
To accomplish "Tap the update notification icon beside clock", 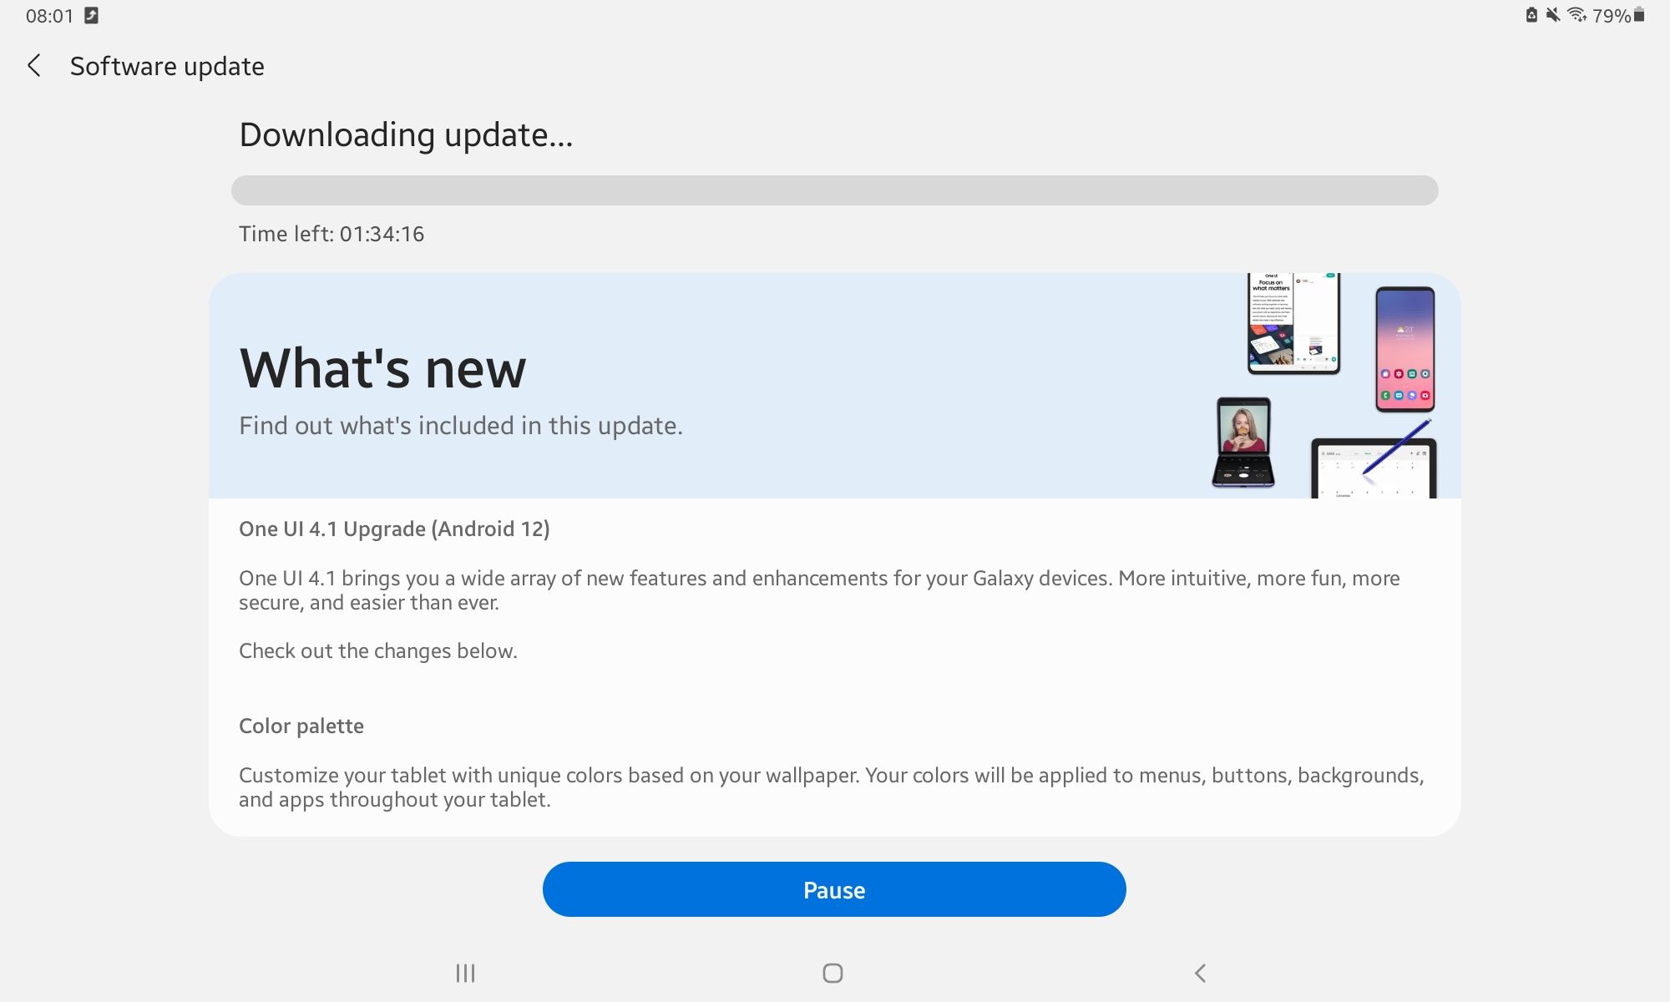I will click(x=92, y=15).
